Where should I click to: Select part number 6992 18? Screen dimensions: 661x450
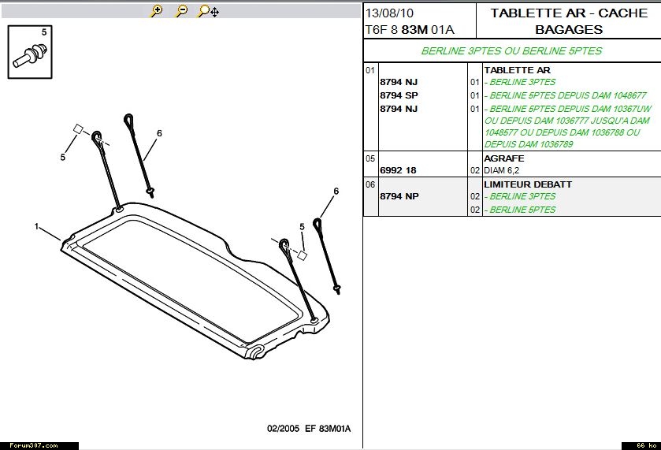398,170
